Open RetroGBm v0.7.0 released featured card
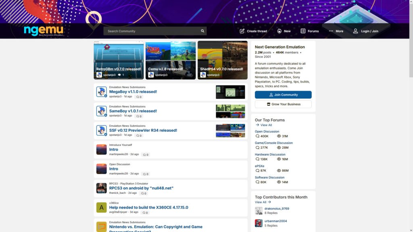 click(x=119, y=60)
